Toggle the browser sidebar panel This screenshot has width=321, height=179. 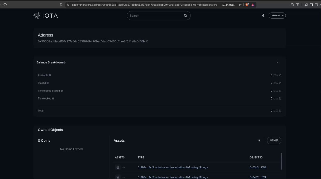tap(311, 5)
